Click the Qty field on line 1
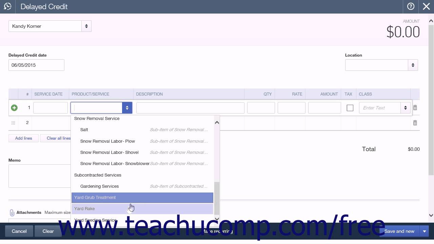The width and height of the screenshot is (434, 244). click(x=261, y=108)
